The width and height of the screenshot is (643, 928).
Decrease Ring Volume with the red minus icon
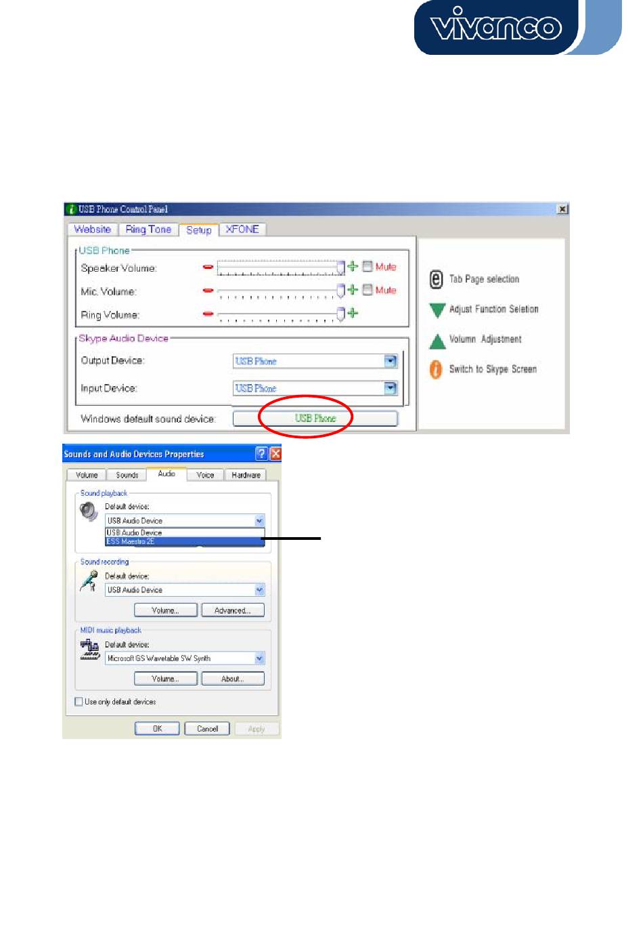208,314
